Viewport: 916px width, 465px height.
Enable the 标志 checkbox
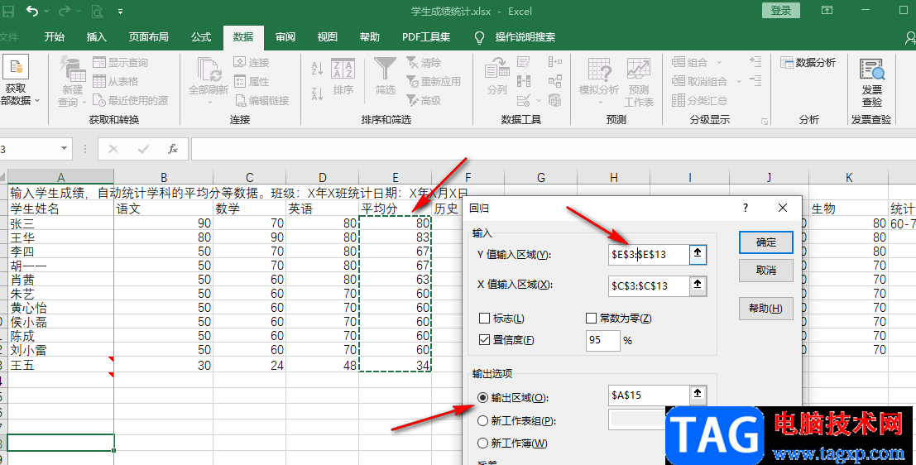coord(484,319)
